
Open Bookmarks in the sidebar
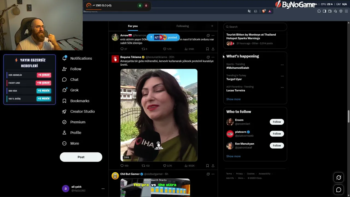pyautogui.click(x=76, y=101)
